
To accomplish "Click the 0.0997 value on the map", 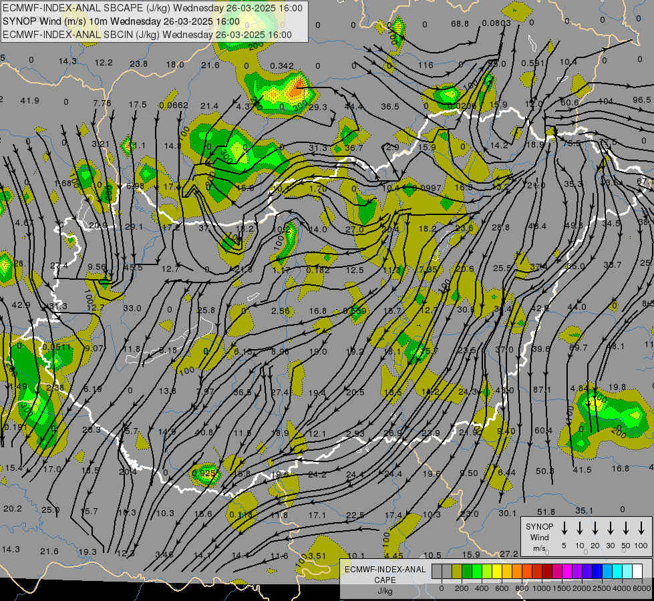I will [x=427, y=188].
